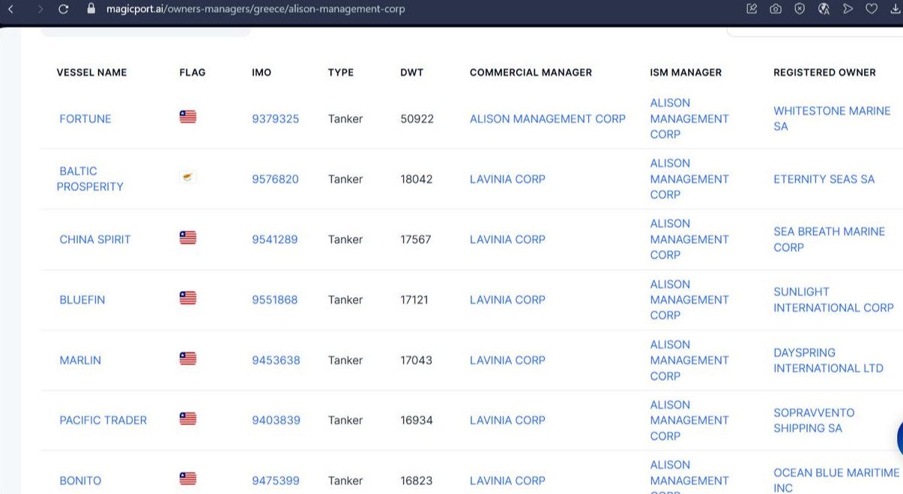Open LAVINIA CORP link in CHINA SPIRIT row
The width and height of the screenshot is (903, 494).
(507, 240)
